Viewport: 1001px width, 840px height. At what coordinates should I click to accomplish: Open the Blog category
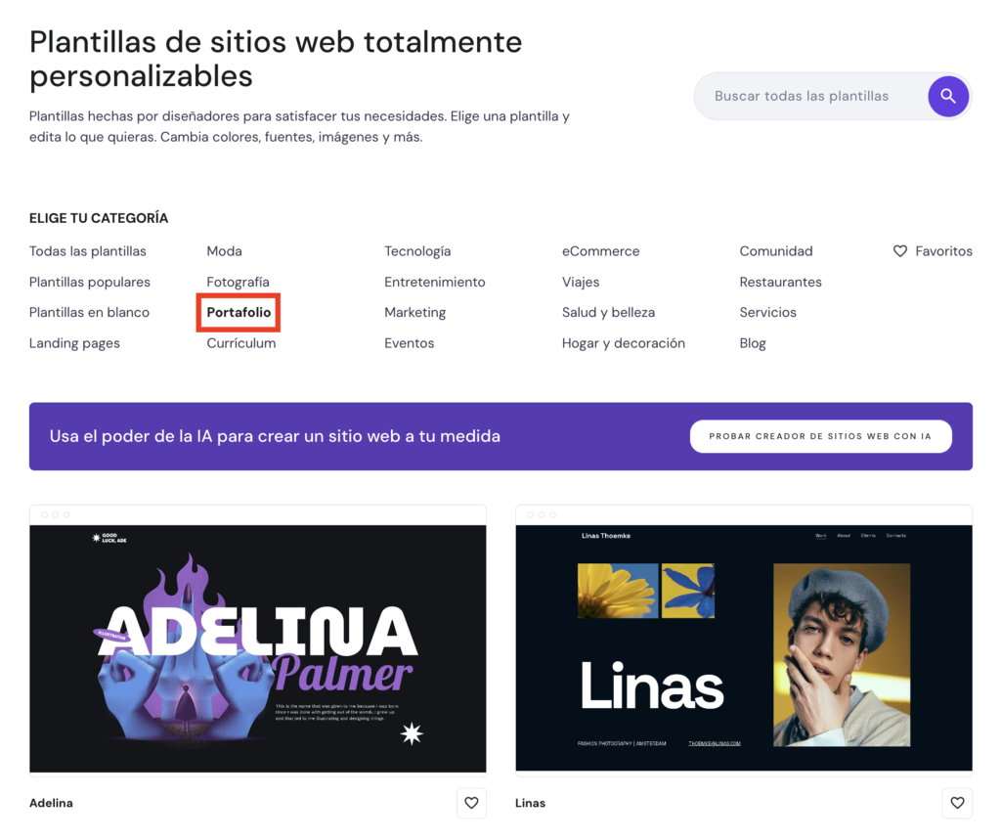[x=753, y=343]
